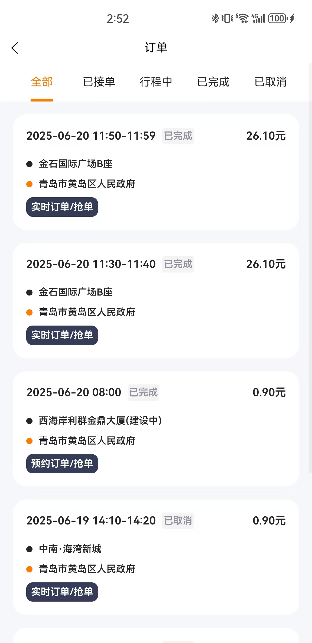Tap the Wi-Fi status icon
Image resolution: width=312 pixels, height=643 pixels.
pos(242,18)
